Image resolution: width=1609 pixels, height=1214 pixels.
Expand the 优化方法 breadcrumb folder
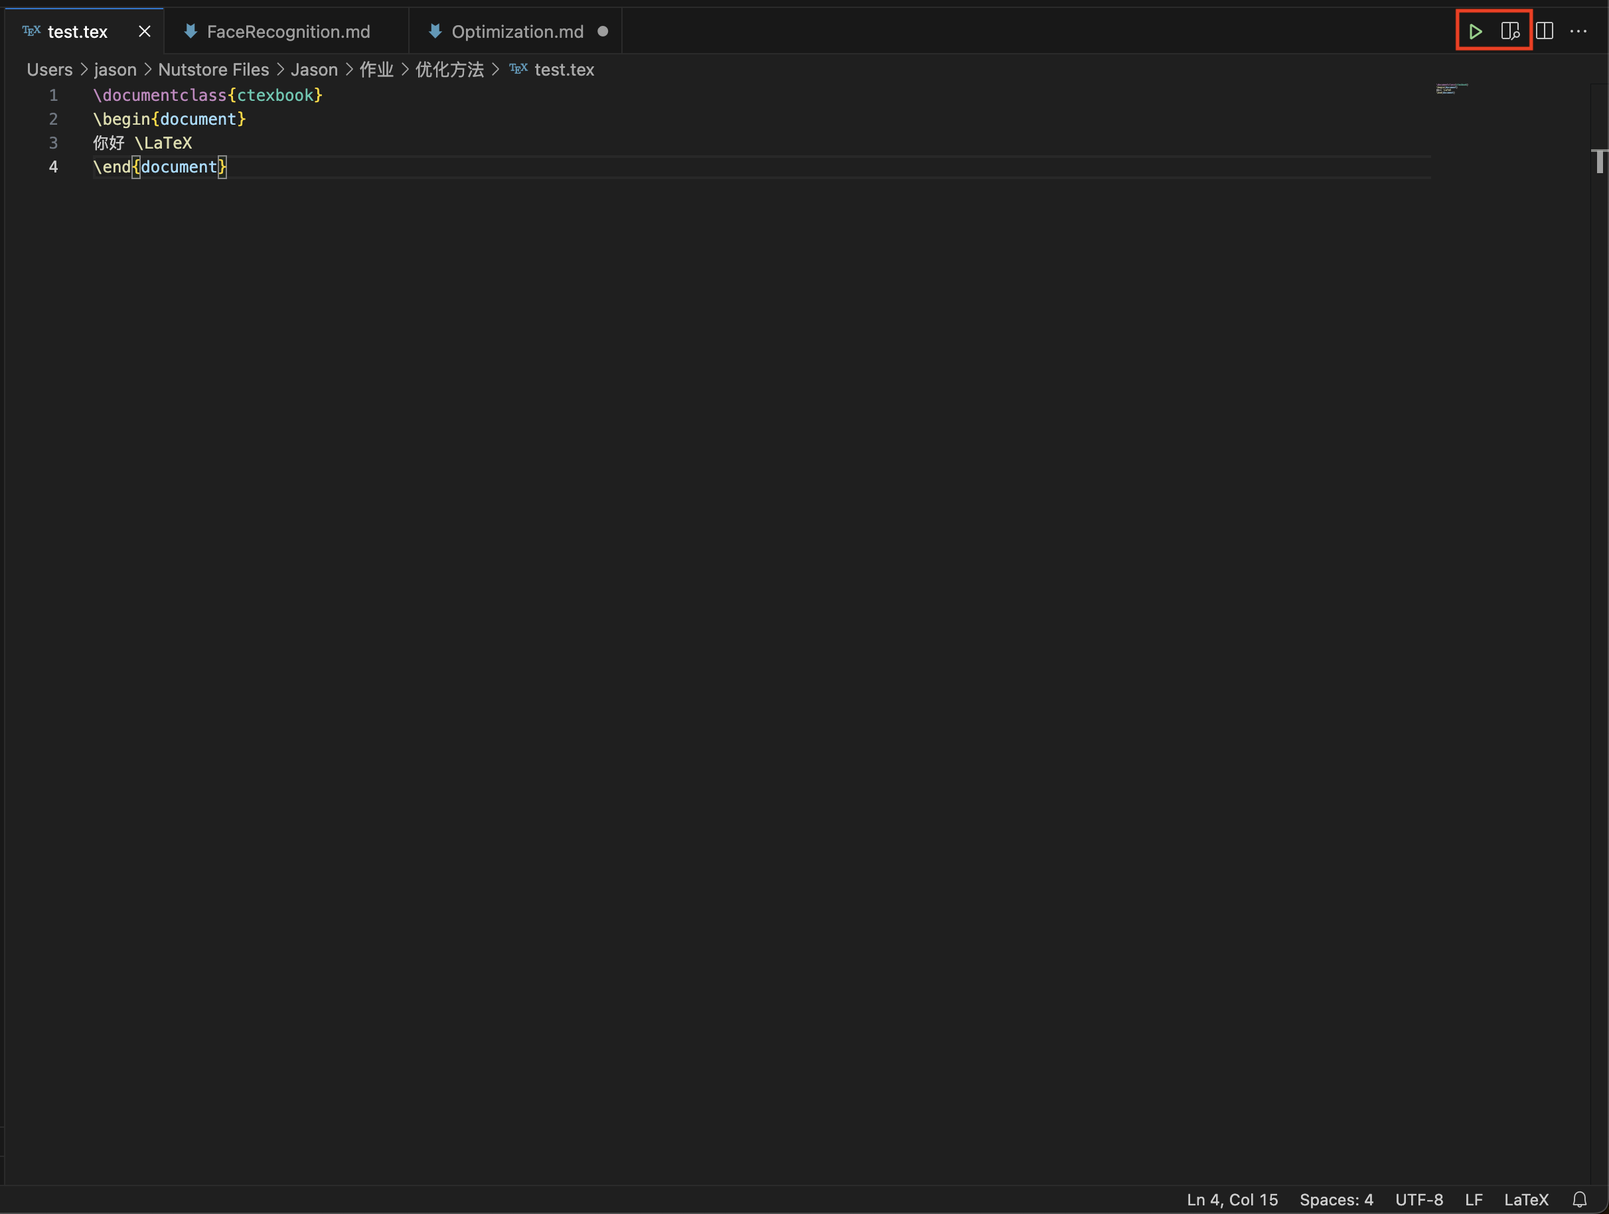pyautogui.click(x=449, y=70)
